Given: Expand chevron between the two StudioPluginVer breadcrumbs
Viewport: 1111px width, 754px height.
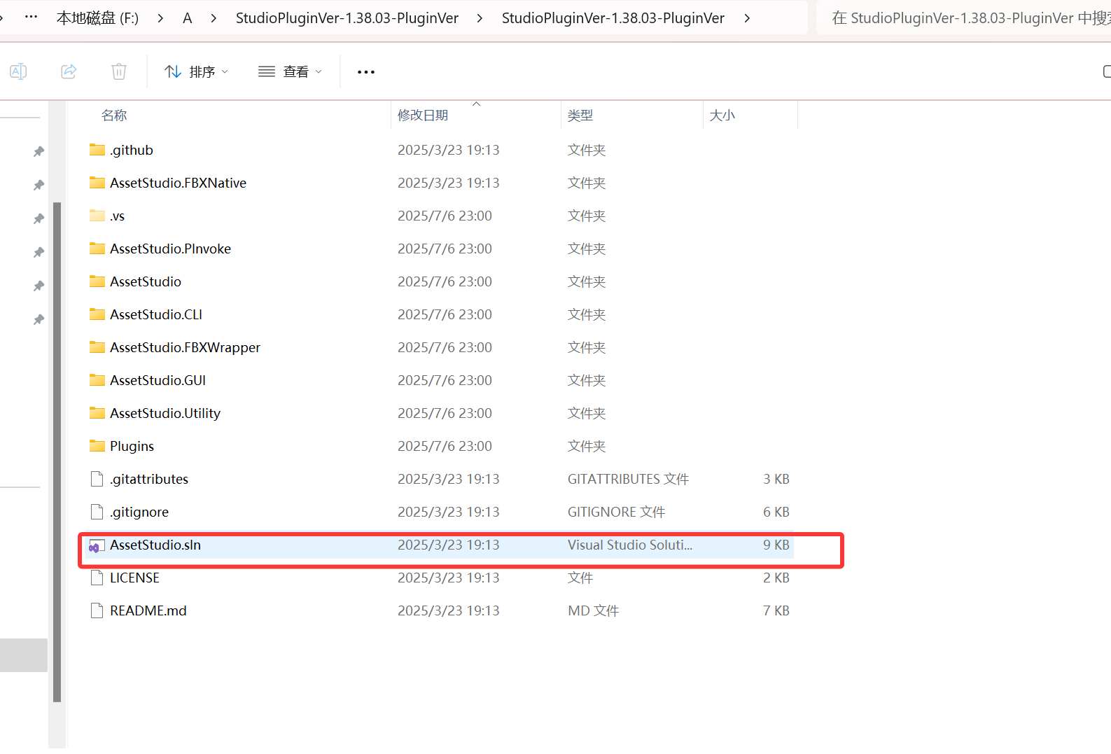Looking at the screenshot, I should click(x=480, y=18).
